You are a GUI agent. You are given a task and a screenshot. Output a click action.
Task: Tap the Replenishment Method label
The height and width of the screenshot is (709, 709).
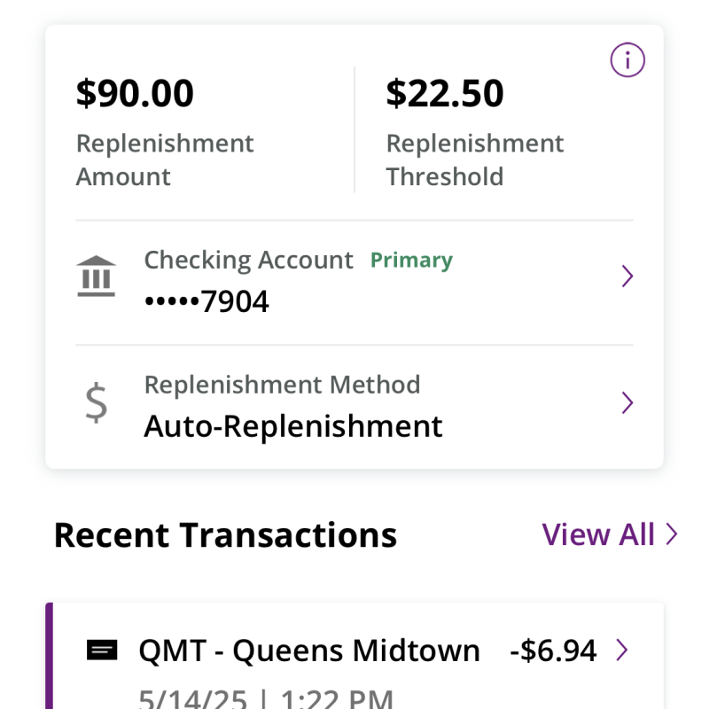point(282,385)
